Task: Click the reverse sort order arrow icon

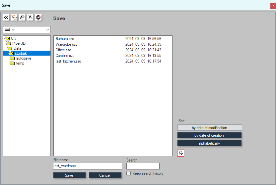Action: (x=180, y=153)
